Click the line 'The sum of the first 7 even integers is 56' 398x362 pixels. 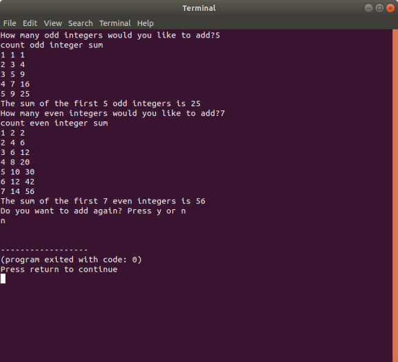point(103,201)
